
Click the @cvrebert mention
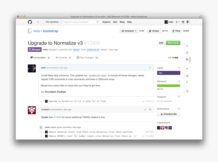pyautogui.click(x=50, y=92)
